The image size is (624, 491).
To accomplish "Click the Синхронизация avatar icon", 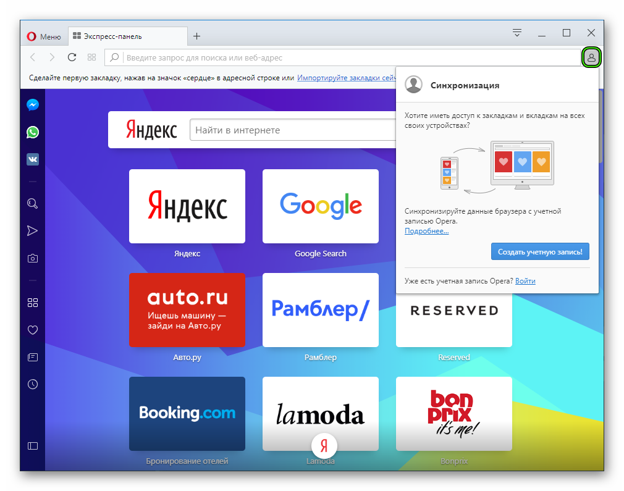I will point(413,85).
